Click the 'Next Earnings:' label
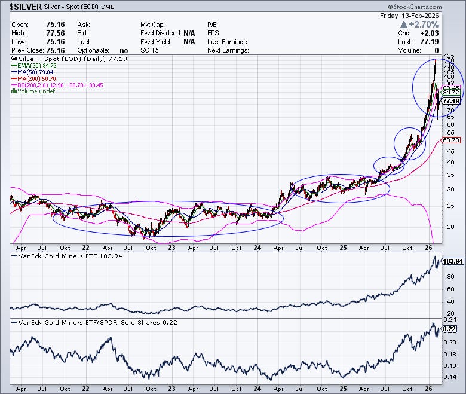The width and height of the screenshot is (466, 394). click(x=228, y=50)
